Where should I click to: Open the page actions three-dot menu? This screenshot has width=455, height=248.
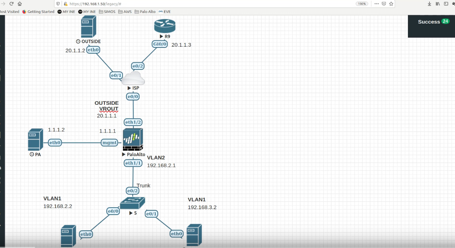(x=376, y=4)
